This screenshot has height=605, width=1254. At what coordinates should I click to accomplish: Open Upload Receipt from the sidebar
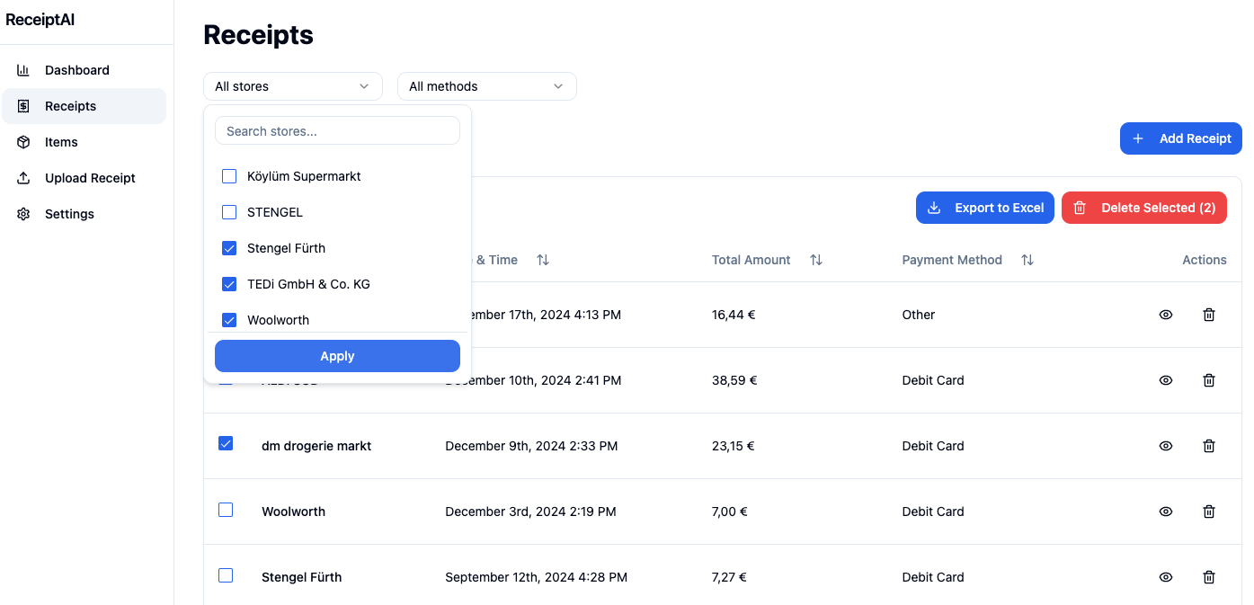[x=84, y=178]
